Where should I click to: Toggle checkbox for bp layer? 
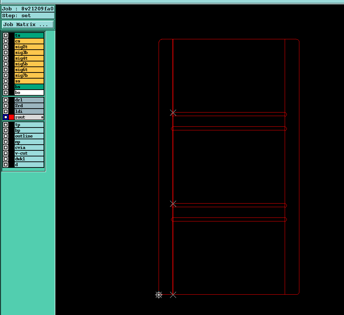pyautogui.click(x=6, y=130)
